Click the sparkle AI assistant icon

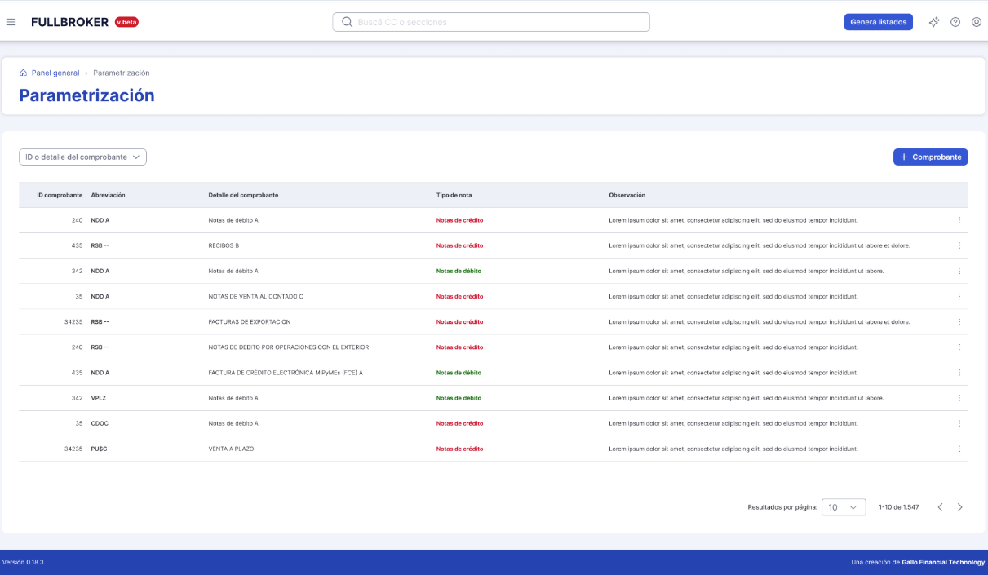pos(934,22)
